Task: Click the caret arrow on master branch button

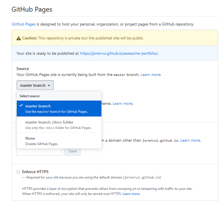Action: [x=49, y=86]
